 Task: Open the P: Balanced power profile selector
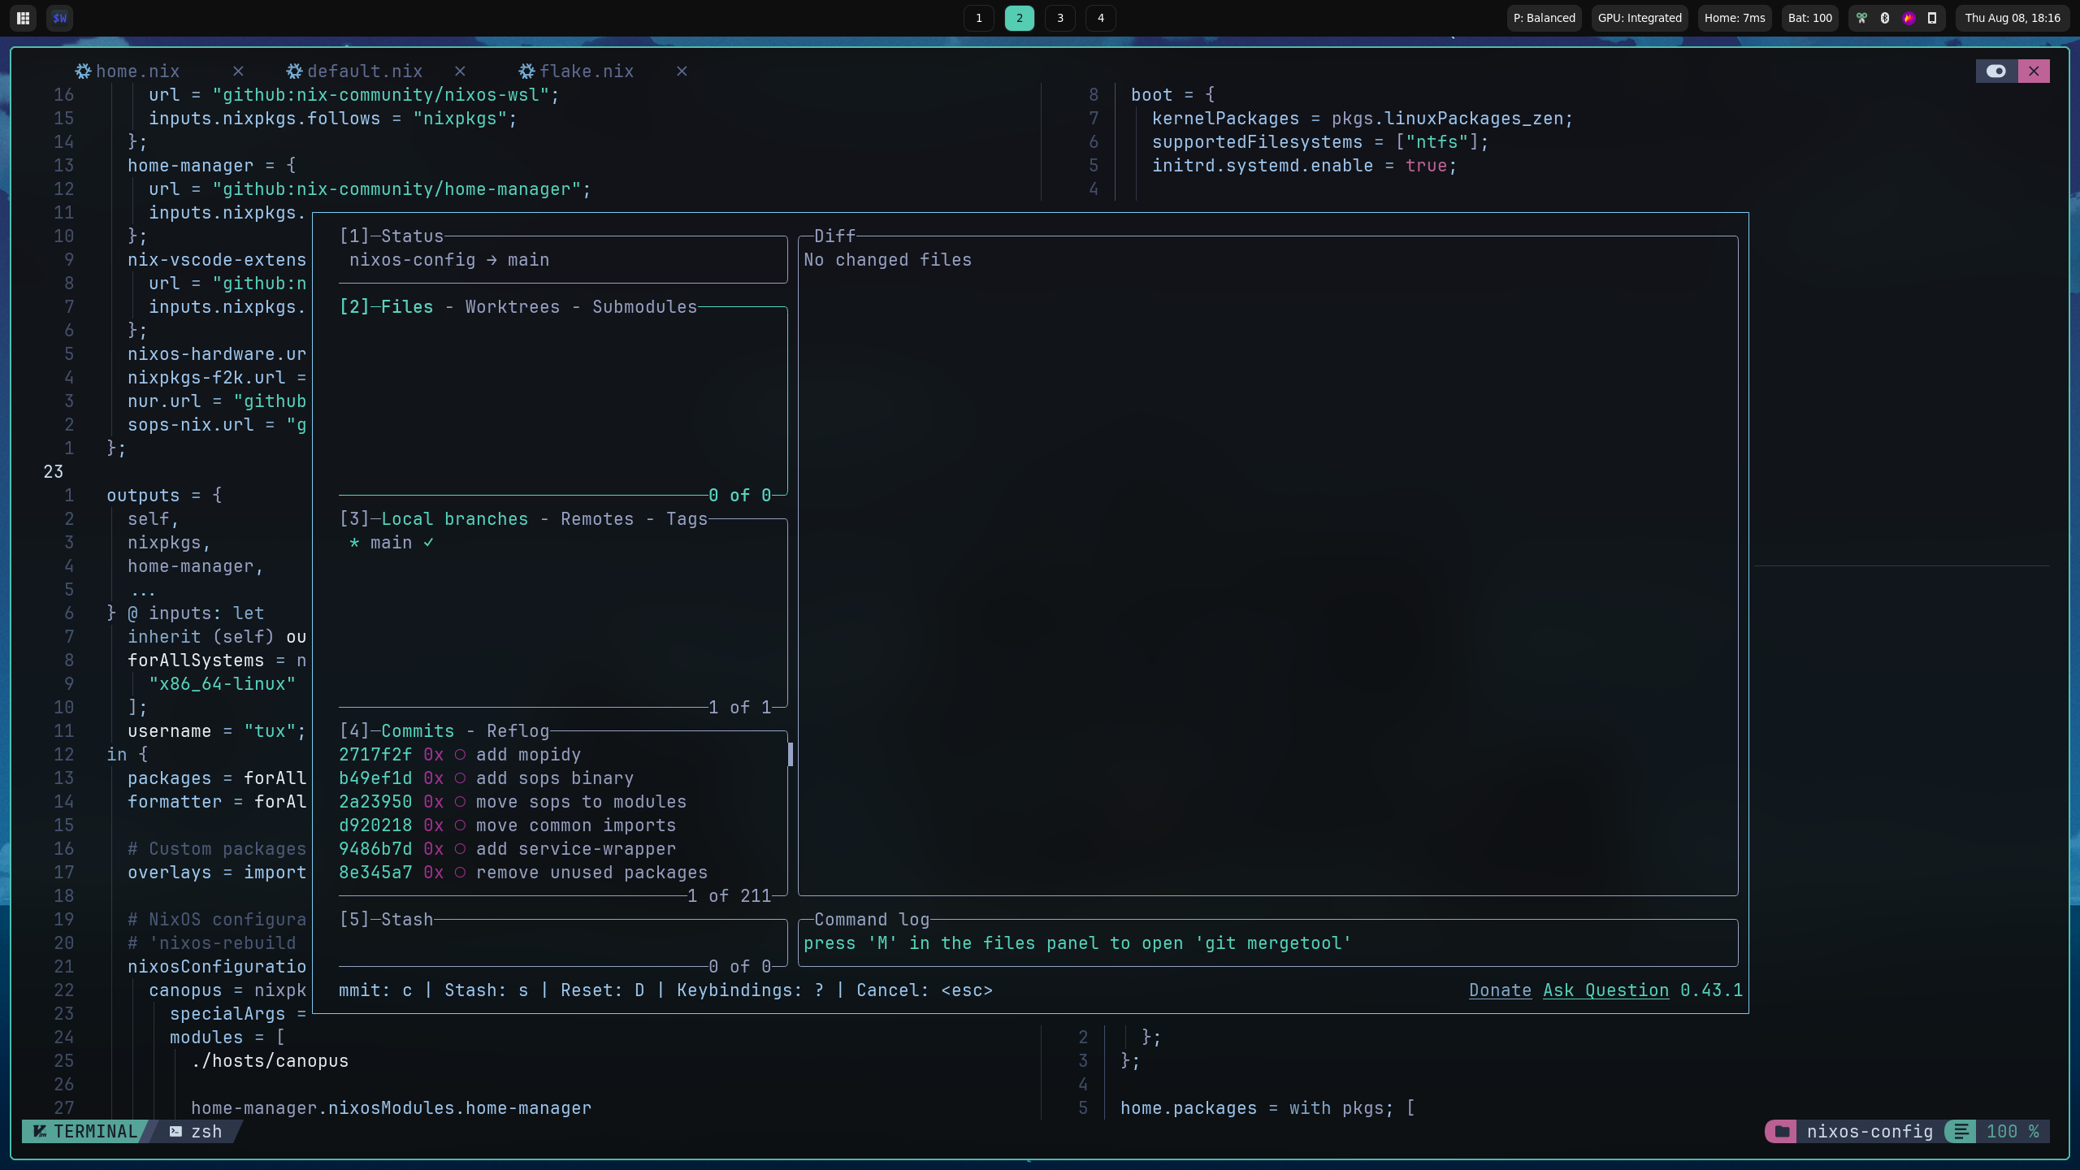1544,18
